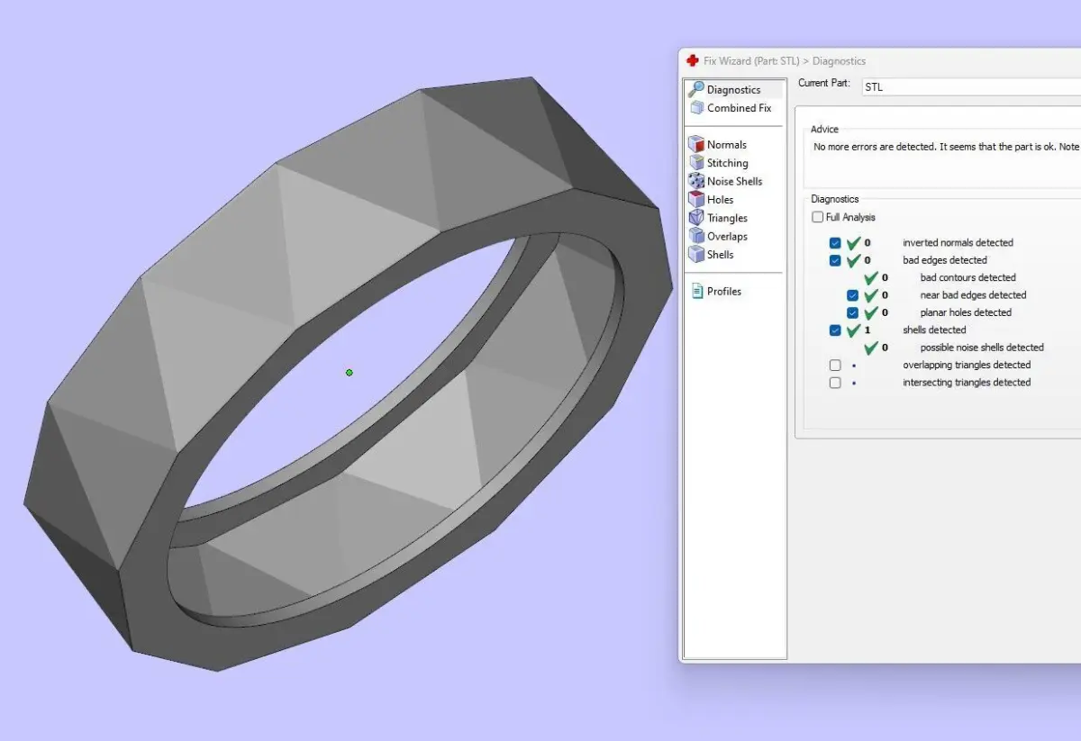Image resolution: width=1081 pixels, height=741 pixels.
Task: Click the Noise Shells icon
Action: 695,181
